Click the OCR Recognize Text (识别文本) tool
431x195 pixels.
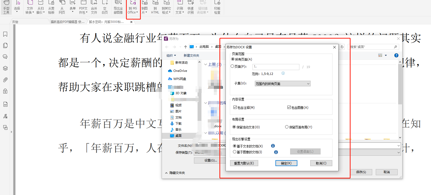click(180, 8)
